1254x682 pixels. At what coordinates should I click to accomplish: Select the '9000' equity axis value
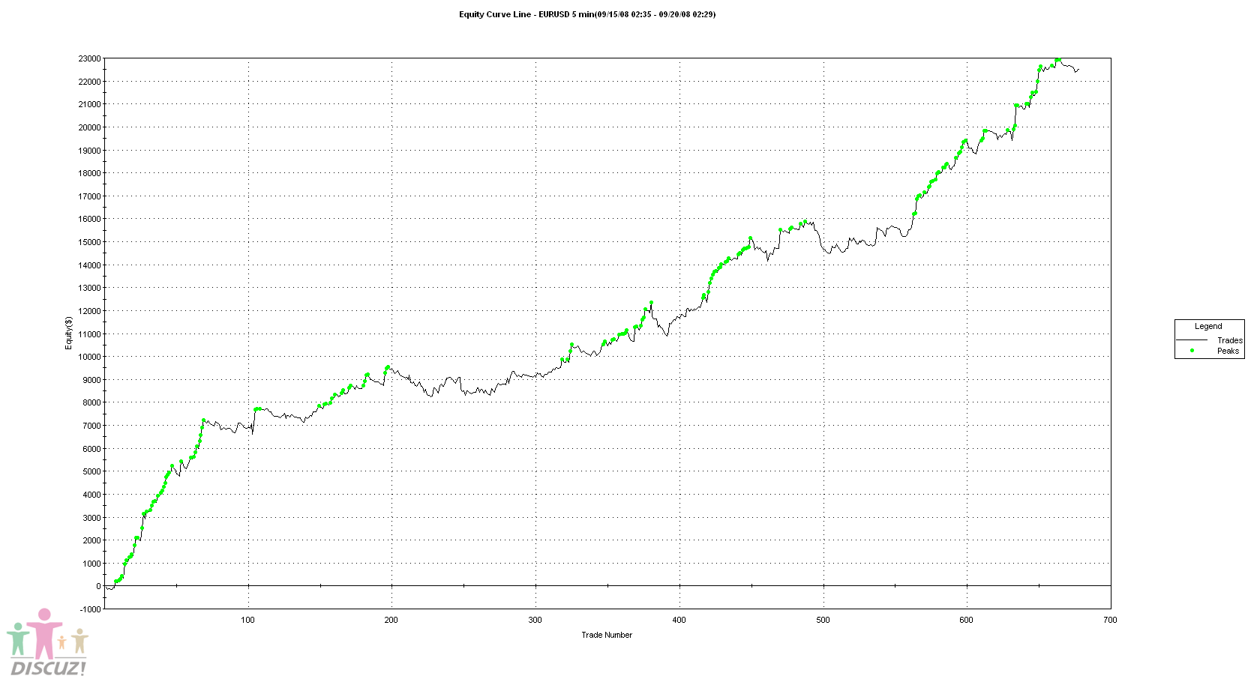point(91,380)
